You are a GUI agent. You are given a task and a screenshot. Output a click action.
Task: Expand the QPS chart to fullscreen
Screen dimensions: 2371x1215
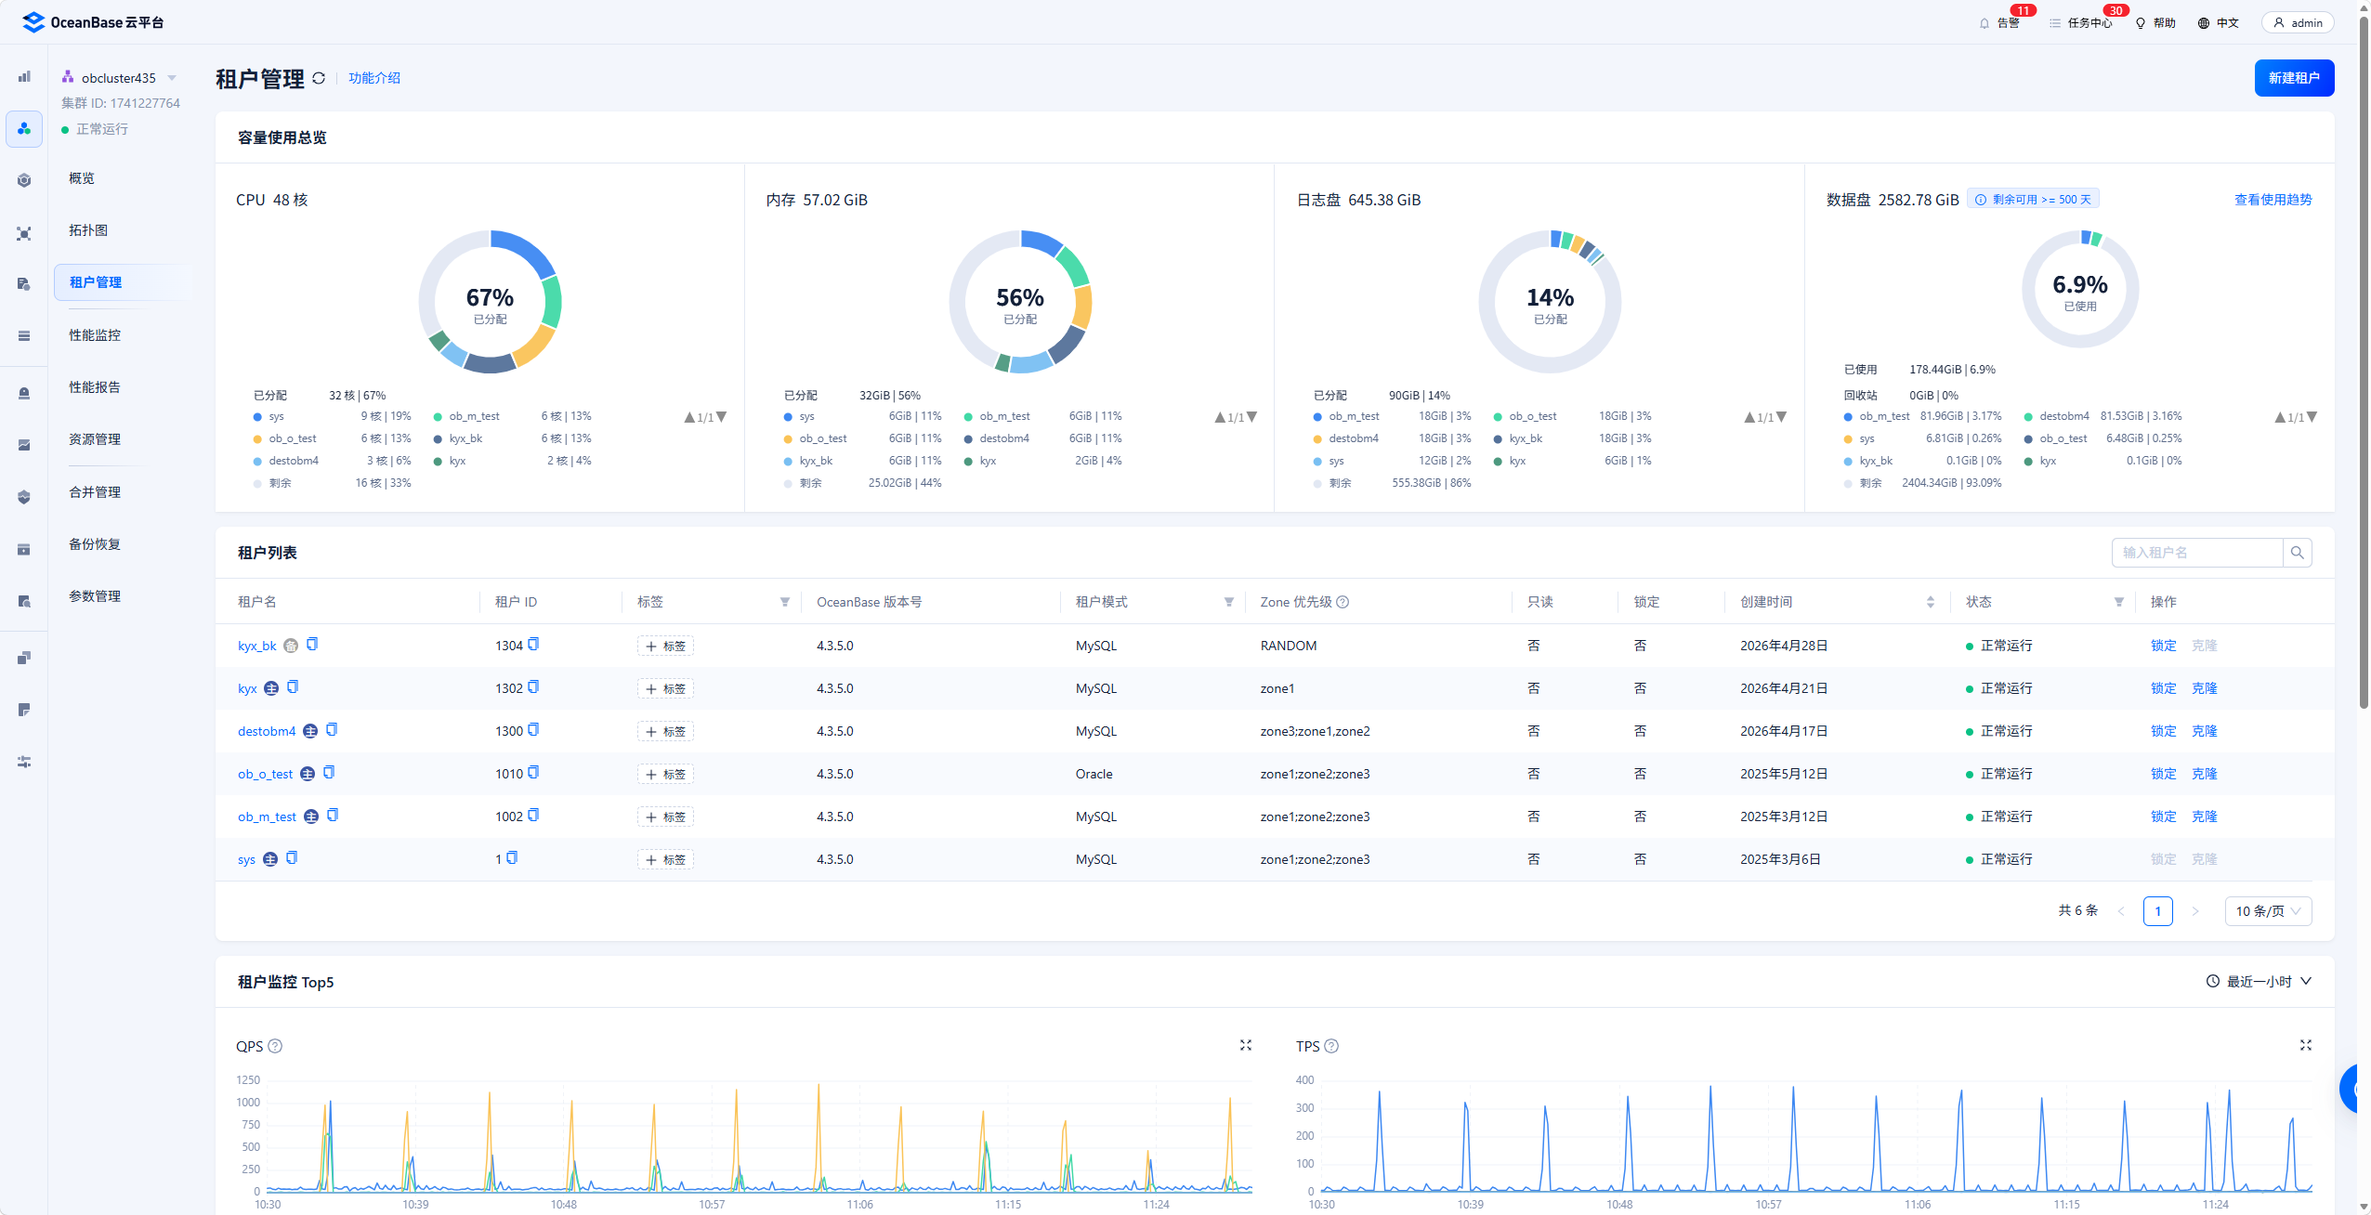pyautogui.click(x=1246, y=1045)
